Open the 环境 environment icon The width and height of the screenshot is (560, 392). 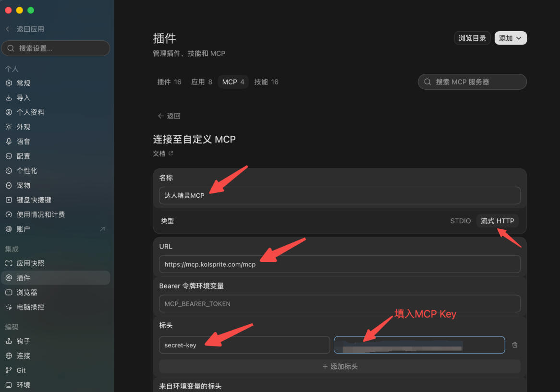(x=9, y=385)
